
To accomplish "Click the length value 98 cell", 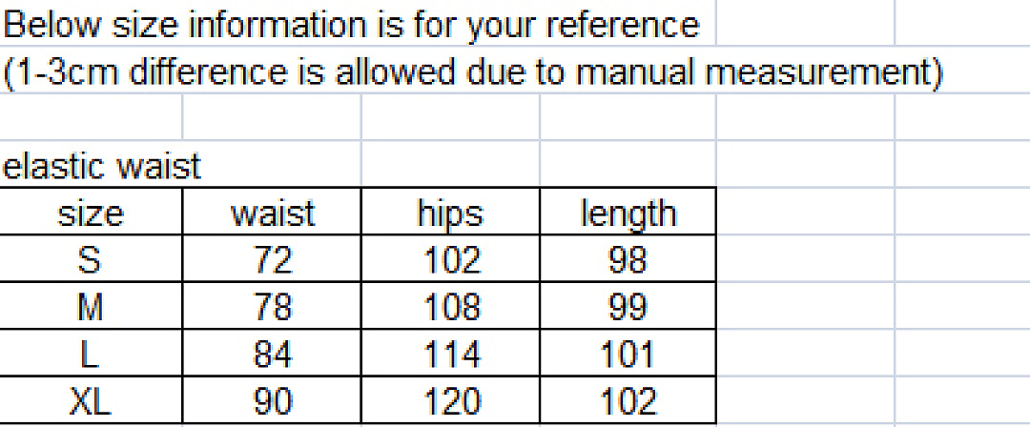I will point(628,258).
